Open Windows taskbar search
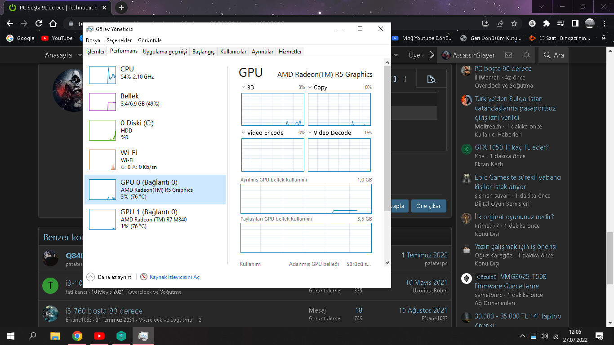This screenshot has width=614, height=345. tap(32, 336)
